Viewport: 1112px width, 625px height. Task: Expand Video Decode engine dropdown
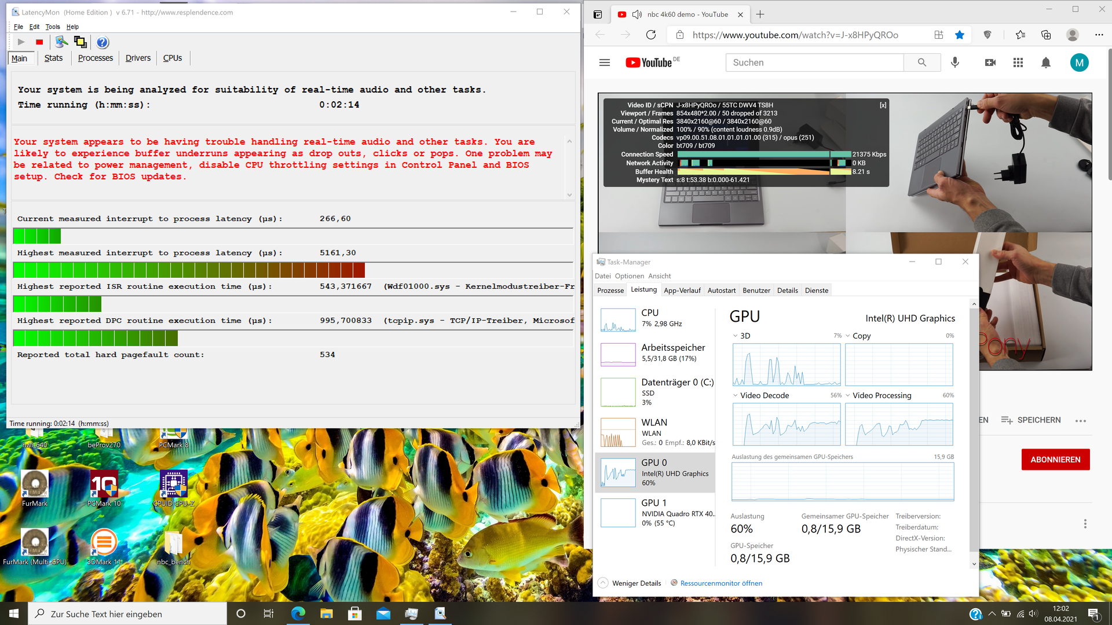point(736,396)
